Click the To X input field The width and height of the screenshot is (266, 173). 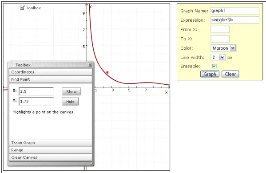coord(220,39)
